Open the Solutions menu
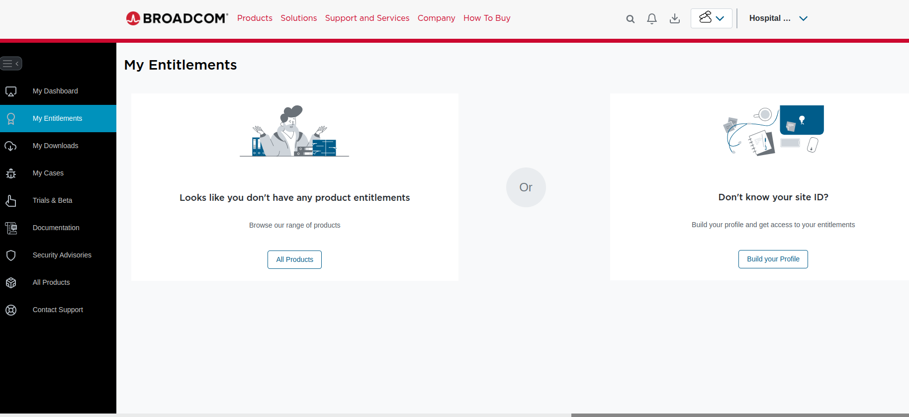 (298, 18)
